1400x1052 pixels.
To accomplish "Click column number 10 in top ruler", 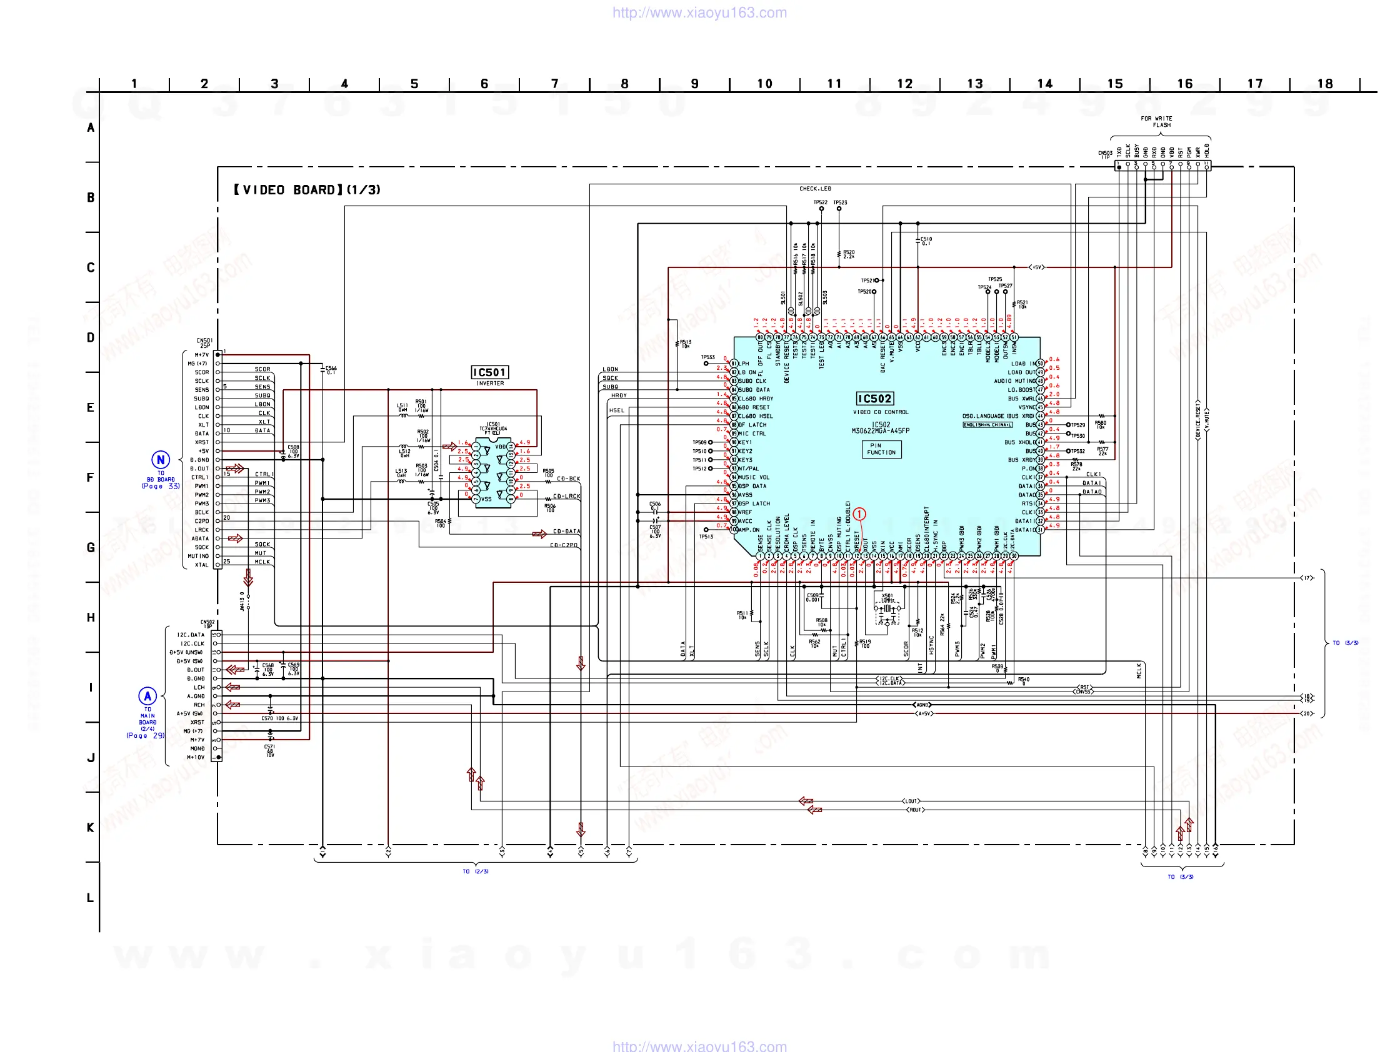I will pyautogui.click(x=764, y=84).
